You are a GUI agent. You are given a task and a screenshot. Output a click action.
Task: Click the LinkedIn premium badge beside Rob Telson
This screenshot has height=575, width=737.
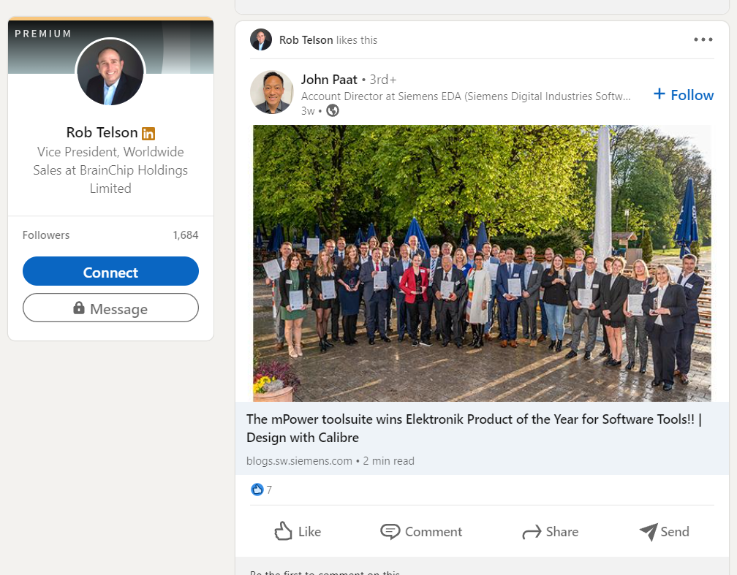[148, 134]
